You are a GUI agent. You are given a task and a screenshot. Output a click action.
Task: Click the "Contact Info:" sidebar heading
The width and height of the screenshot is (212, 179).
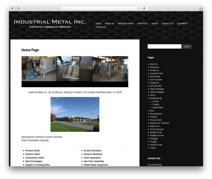(154, 158)
